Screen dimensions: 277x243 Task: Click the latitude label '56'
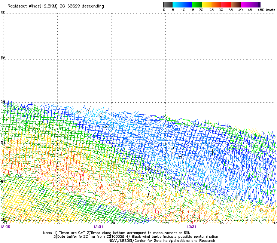pos(3,101)
